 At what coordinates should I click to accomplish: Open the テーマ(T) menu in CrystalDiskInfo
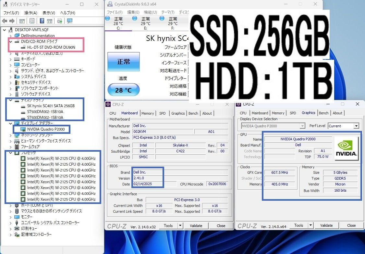(x=168, y=12)
